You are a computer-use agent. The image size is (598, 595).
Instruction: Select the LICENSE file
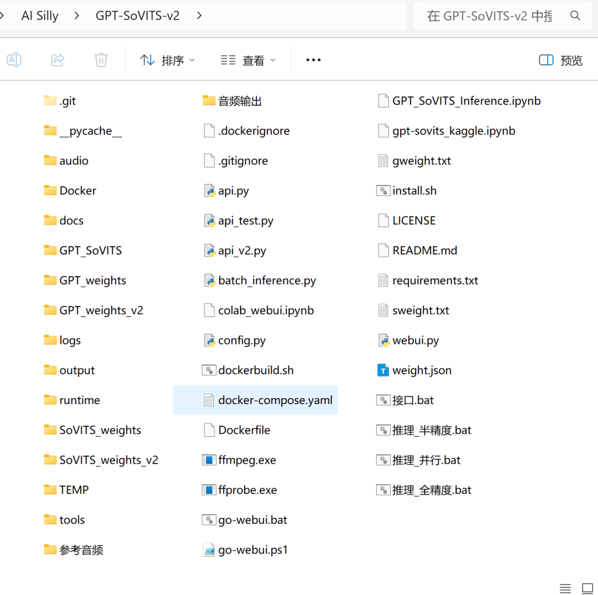(406, 221)
